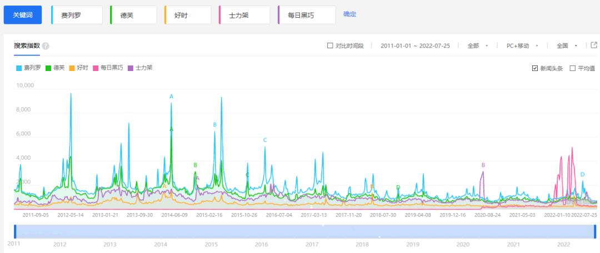Screen dimensions: 600x253
Task: Check the 平均值 checkbox
Action: 572,68
